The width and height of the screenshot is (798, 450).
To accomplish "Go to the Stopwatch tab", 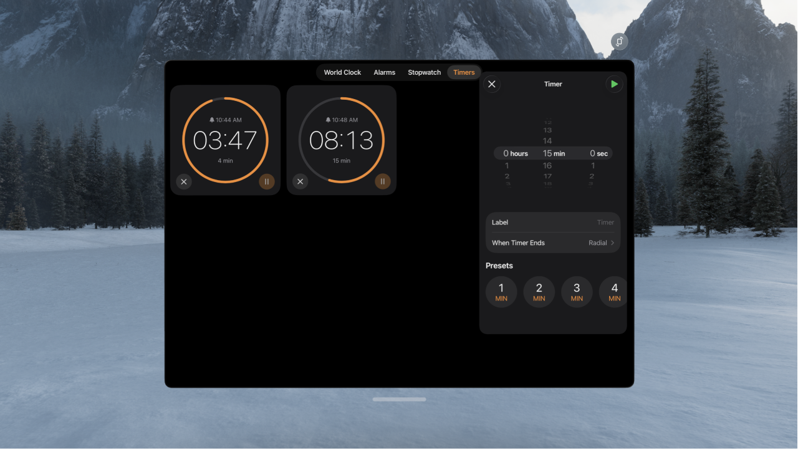I will tap(424, 72).
